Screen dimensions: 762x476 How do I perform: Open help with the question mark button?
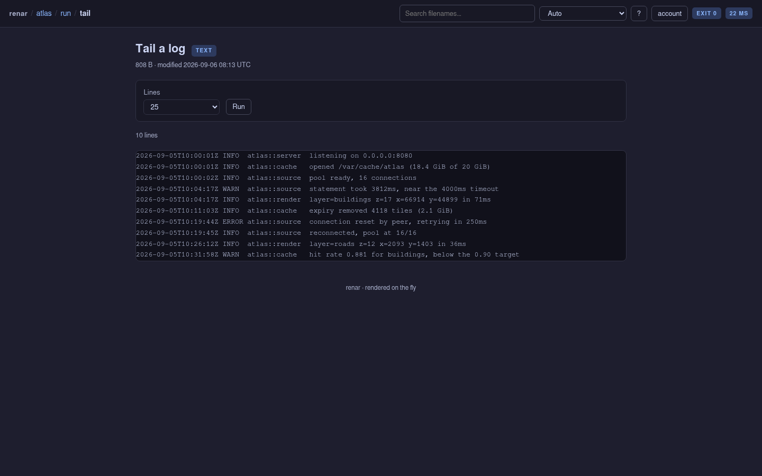coord(639,13)
